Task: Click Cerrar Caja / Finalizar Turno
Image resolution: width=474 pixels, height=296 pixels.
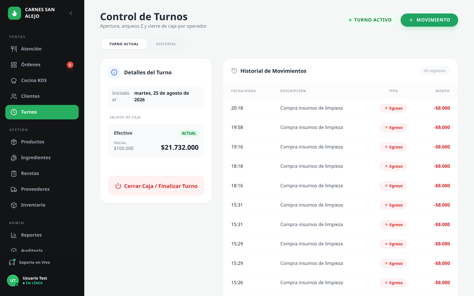Action: click(x=156, y=186)
